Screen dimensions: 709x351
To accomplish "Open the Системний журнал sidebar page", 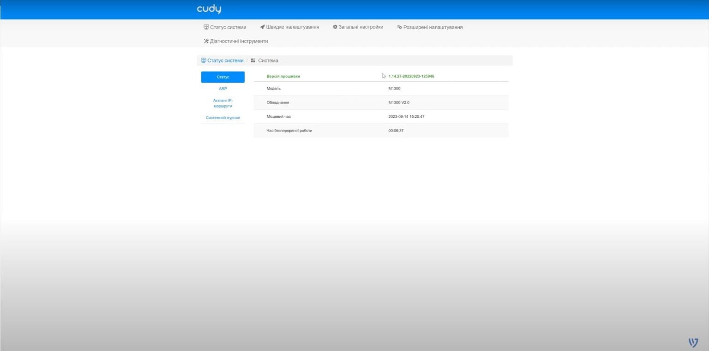I will pos(223,118).
